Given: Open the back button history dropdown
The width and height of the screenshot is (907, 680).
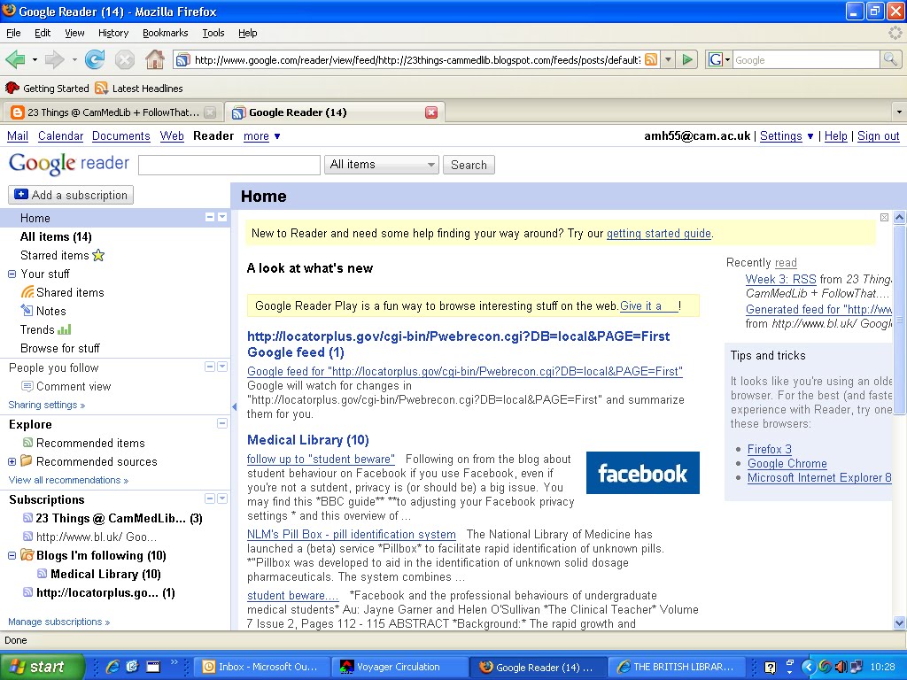Looking at the screenshot, I should point(35,59).
